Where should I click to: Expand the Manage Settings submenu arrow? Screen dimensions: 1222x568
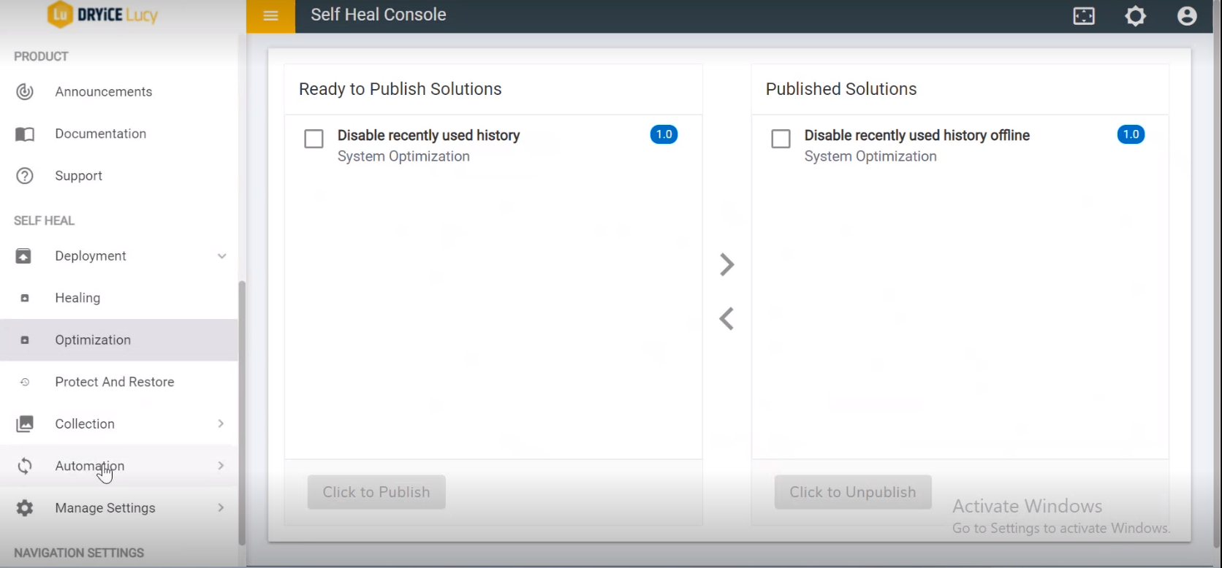221,508
